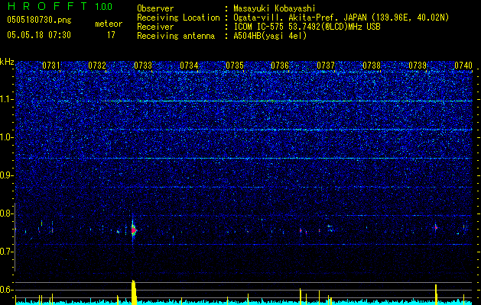The width and height of the screenshot is (481, 305).
Task: Click the 0733 time marker
Action: pos(143,65)
